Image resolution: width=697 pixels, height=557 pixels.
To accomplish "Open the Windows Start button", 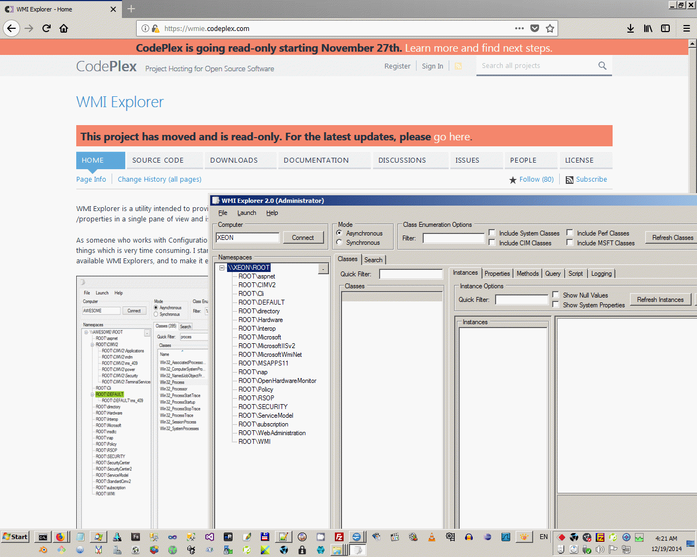I will tap(15, 537).
